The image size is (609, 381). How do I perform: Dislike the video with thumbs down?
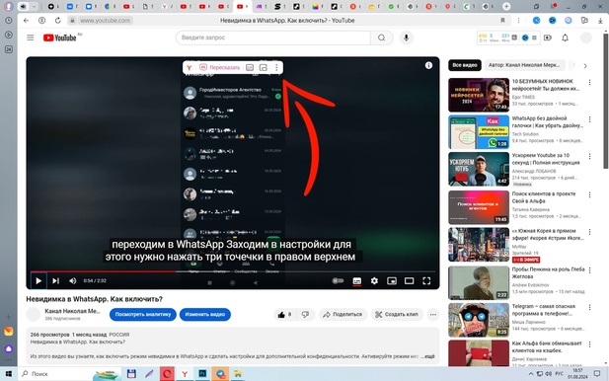pyautogui.click(x=306, y=314)
